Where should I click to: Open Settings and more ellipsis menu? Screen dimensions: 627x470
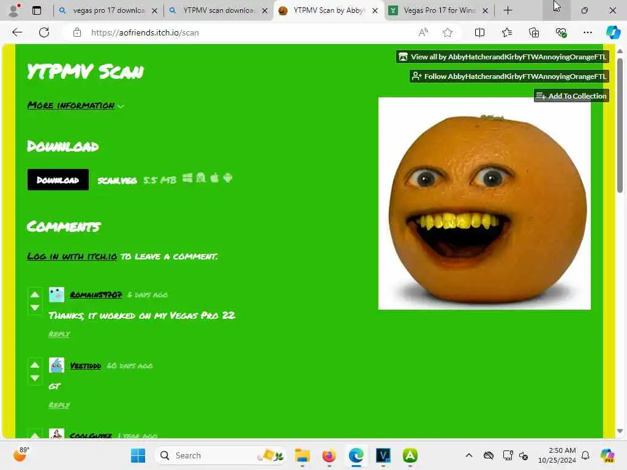[587, 32]
